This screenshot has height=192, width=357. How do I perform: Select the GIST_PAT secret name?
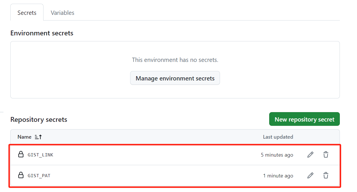39,176
